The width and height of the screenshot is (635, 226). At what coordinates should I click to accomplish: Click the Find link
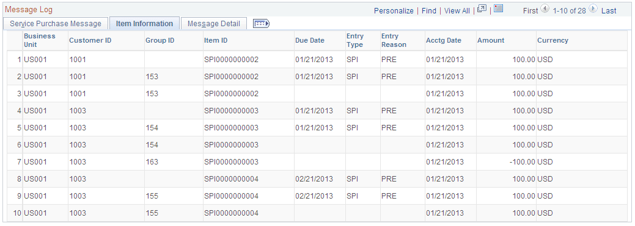tap(429, 11)
